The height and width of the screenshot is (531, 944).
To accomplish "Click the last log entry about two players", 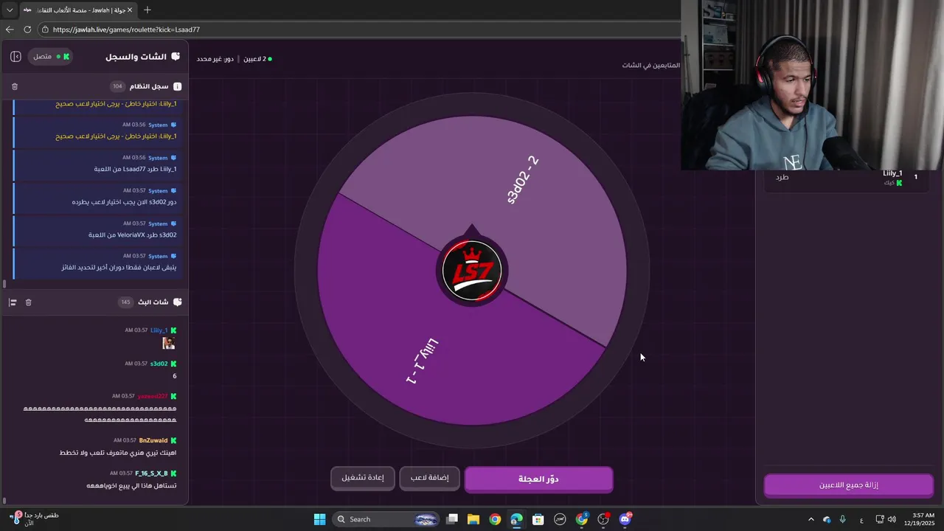I will point(97,262).
